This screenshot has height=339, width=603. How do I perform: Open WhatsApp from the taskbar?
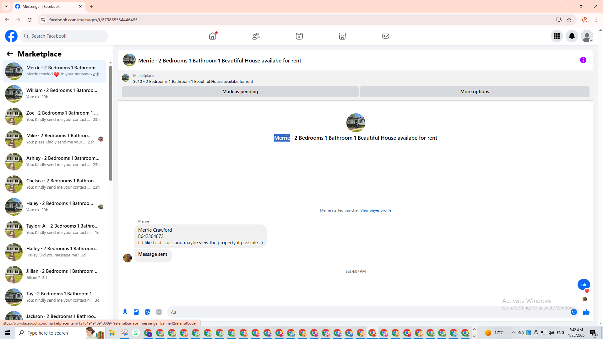(136, 333)
